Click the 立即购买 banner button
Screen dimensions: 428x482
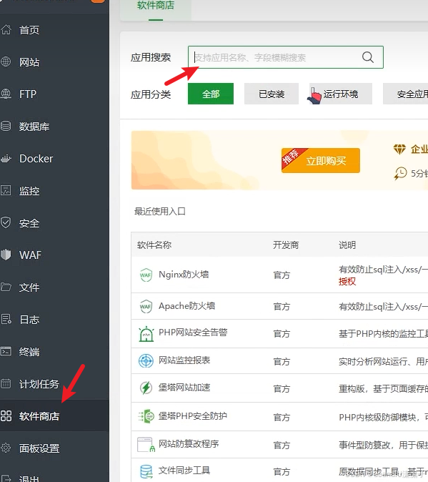pyautogui.click(x=321, y=160)
